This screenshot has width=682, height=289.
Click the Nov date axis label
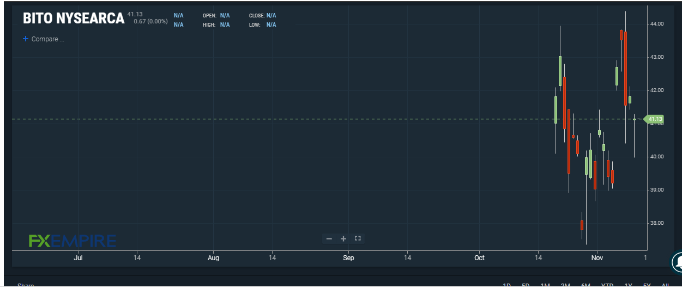tap(597, 258)
